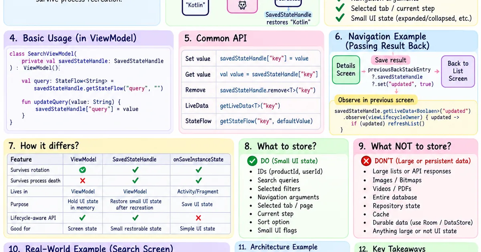Click the checkmark beside 'Selected tab / current step'

[x=340, y=8]
